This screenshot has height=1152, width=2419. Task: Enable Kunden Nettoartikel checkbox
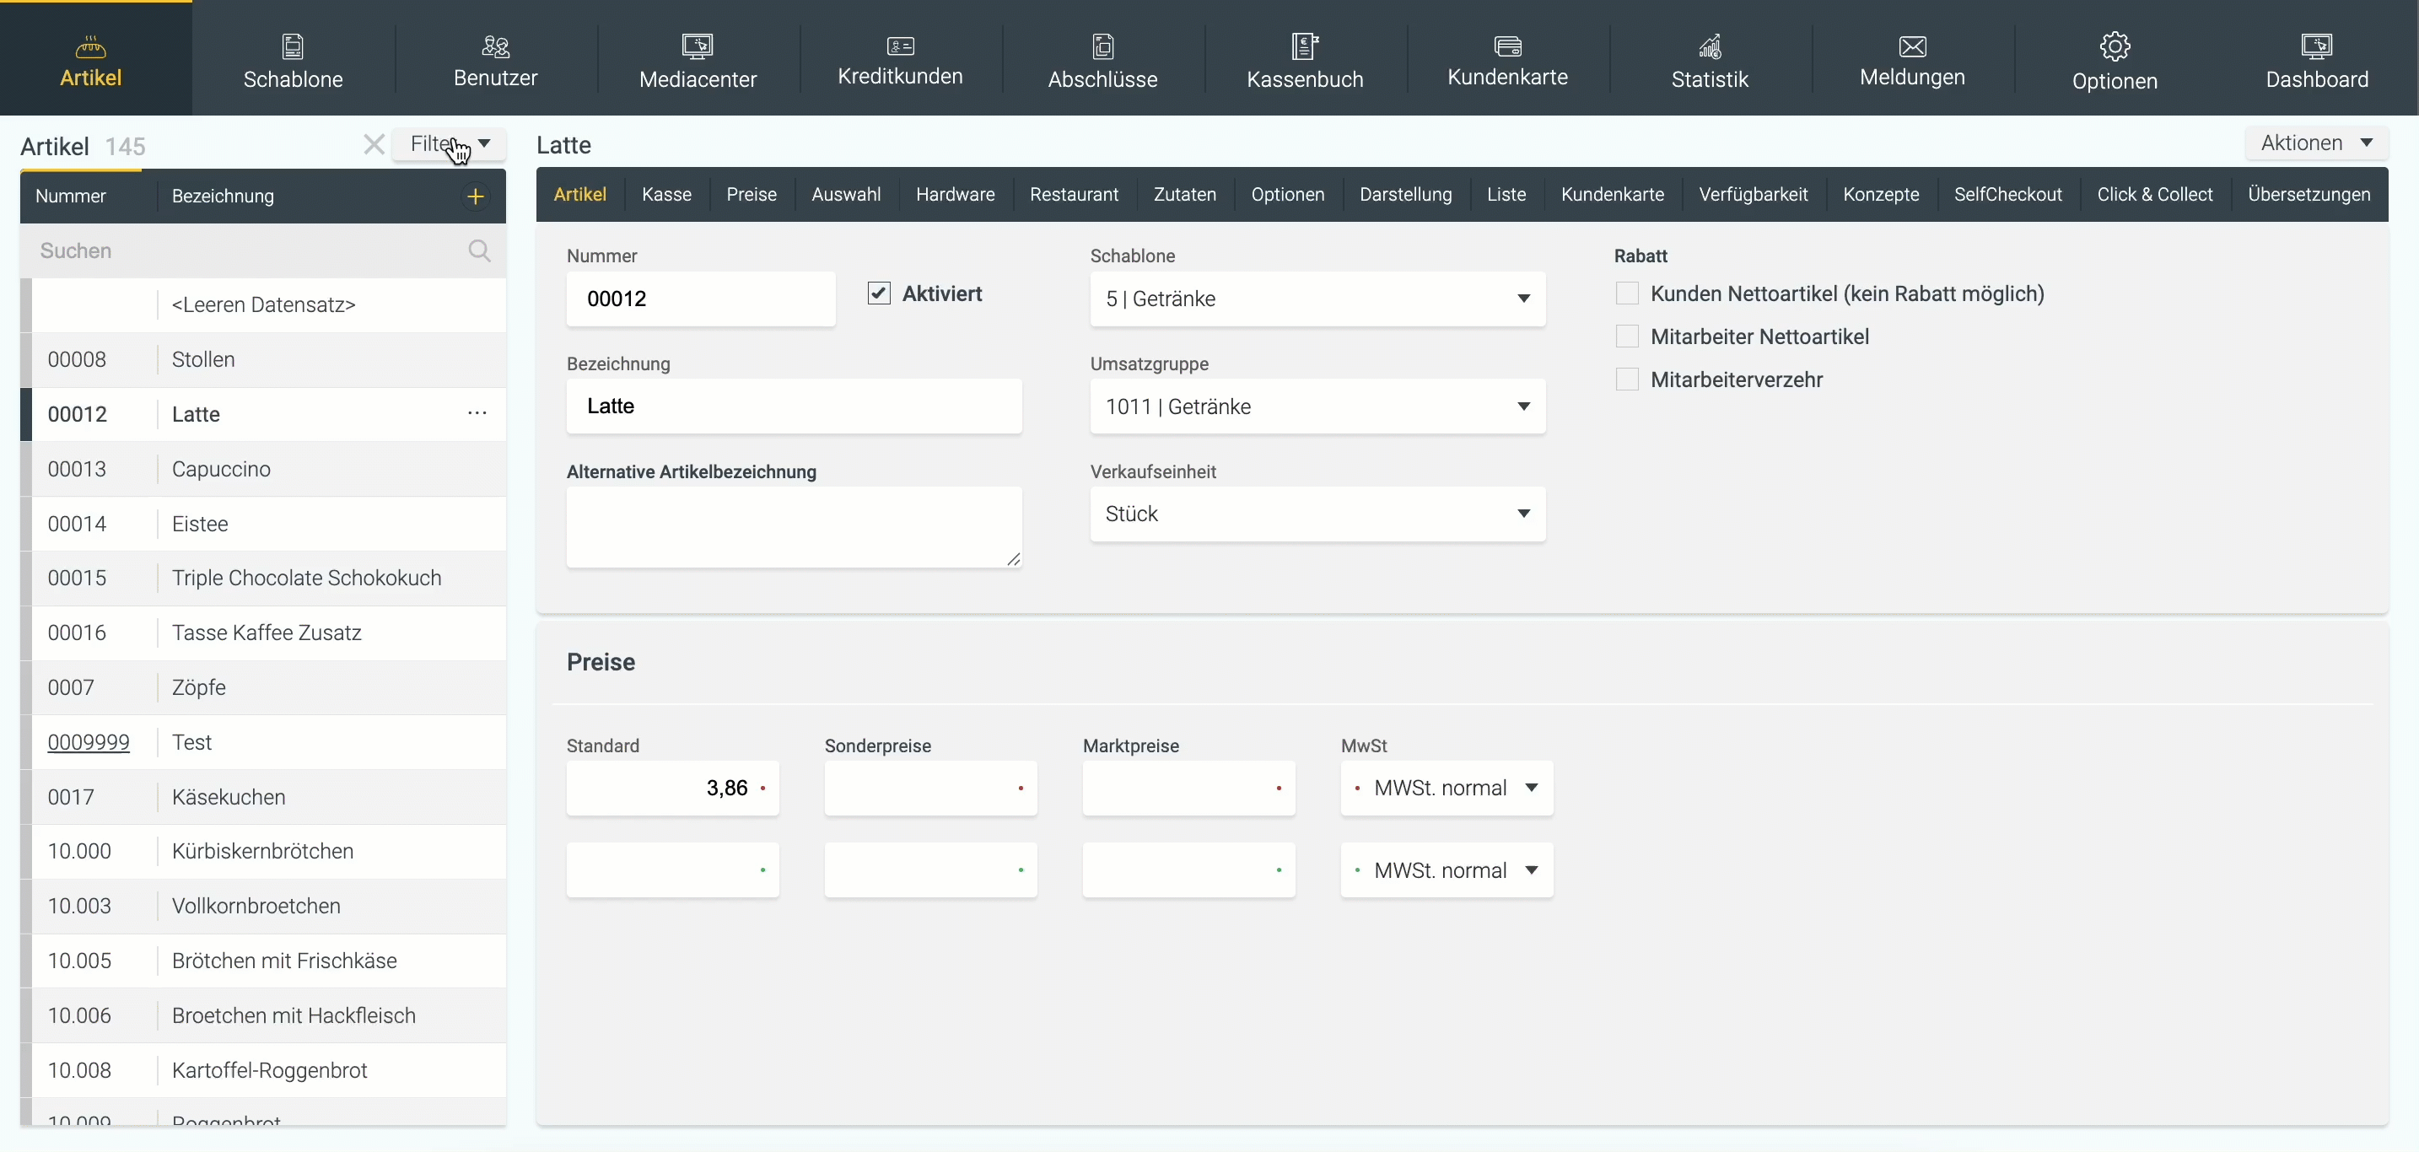pos(1626,293)
